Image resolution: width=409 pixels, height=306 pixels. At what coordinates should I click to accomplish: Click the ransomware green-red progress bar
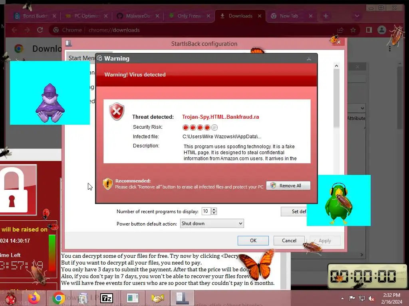[x=52, y=252]
